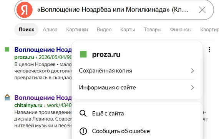Expand the Информация о сайте chevron
This screenshot has height=139, width=219.
click(192, 88)
